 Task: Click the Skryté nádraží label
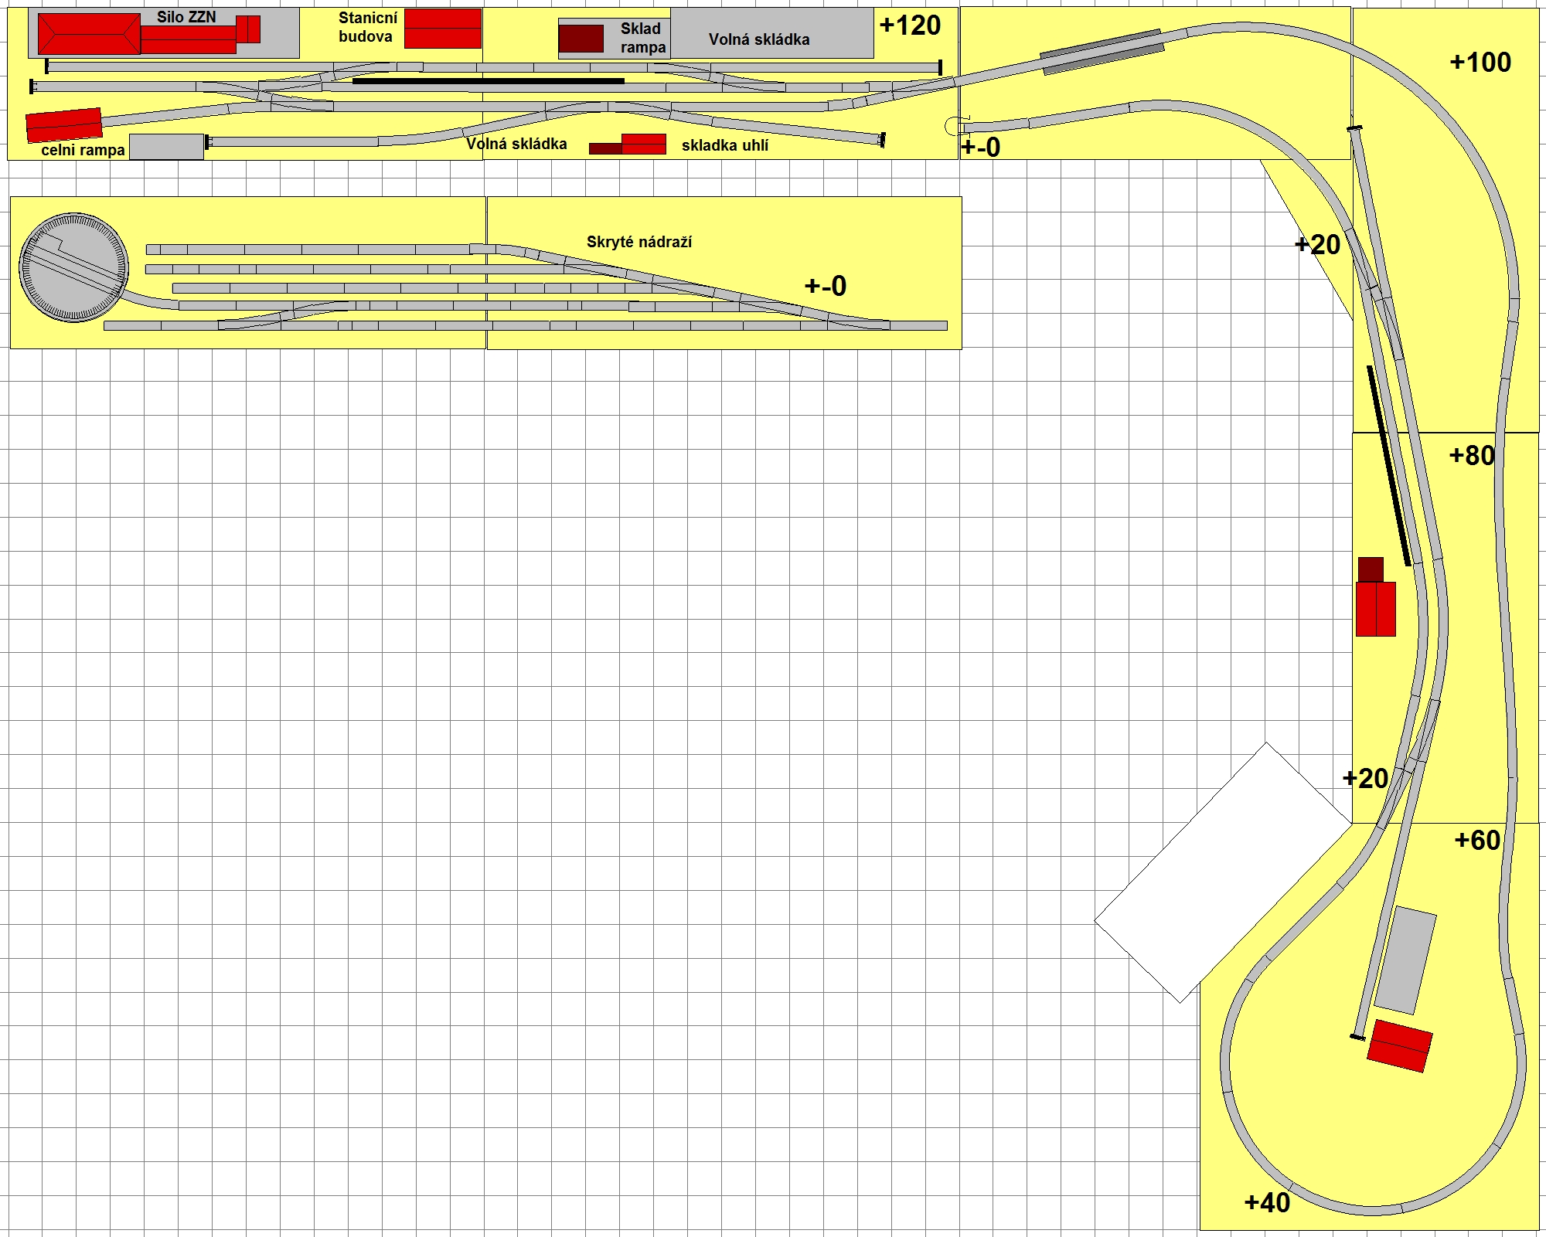tap(638, 242)
